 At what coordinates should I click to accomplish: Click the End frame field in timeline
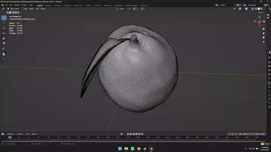coord(260,134)
